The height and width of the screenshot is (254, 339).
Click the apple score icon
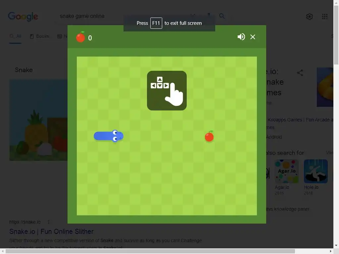tap(81, 37)
